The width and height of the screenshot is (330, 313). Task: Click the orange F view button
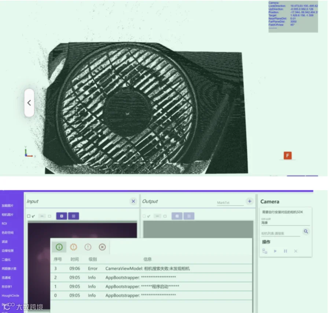287,156
